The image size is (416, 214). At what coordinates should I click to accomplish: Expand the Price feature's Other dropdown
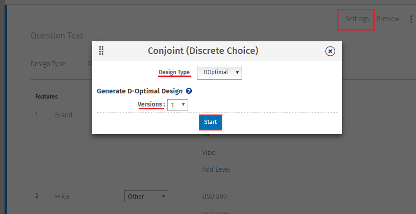[146, 197]
